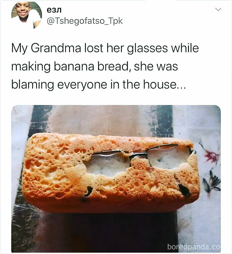The height and width of the screenshot is (254, 232).
Task: Click the display name "езл"
Action: pyautogui.click(x=54, y=10)
